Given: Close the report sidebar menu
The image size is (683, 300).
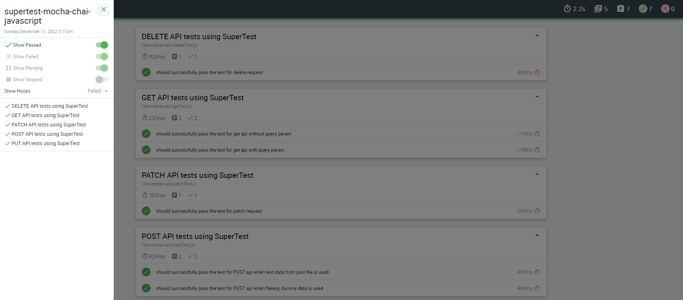Looking at the screenshot, I should point(104,10).
